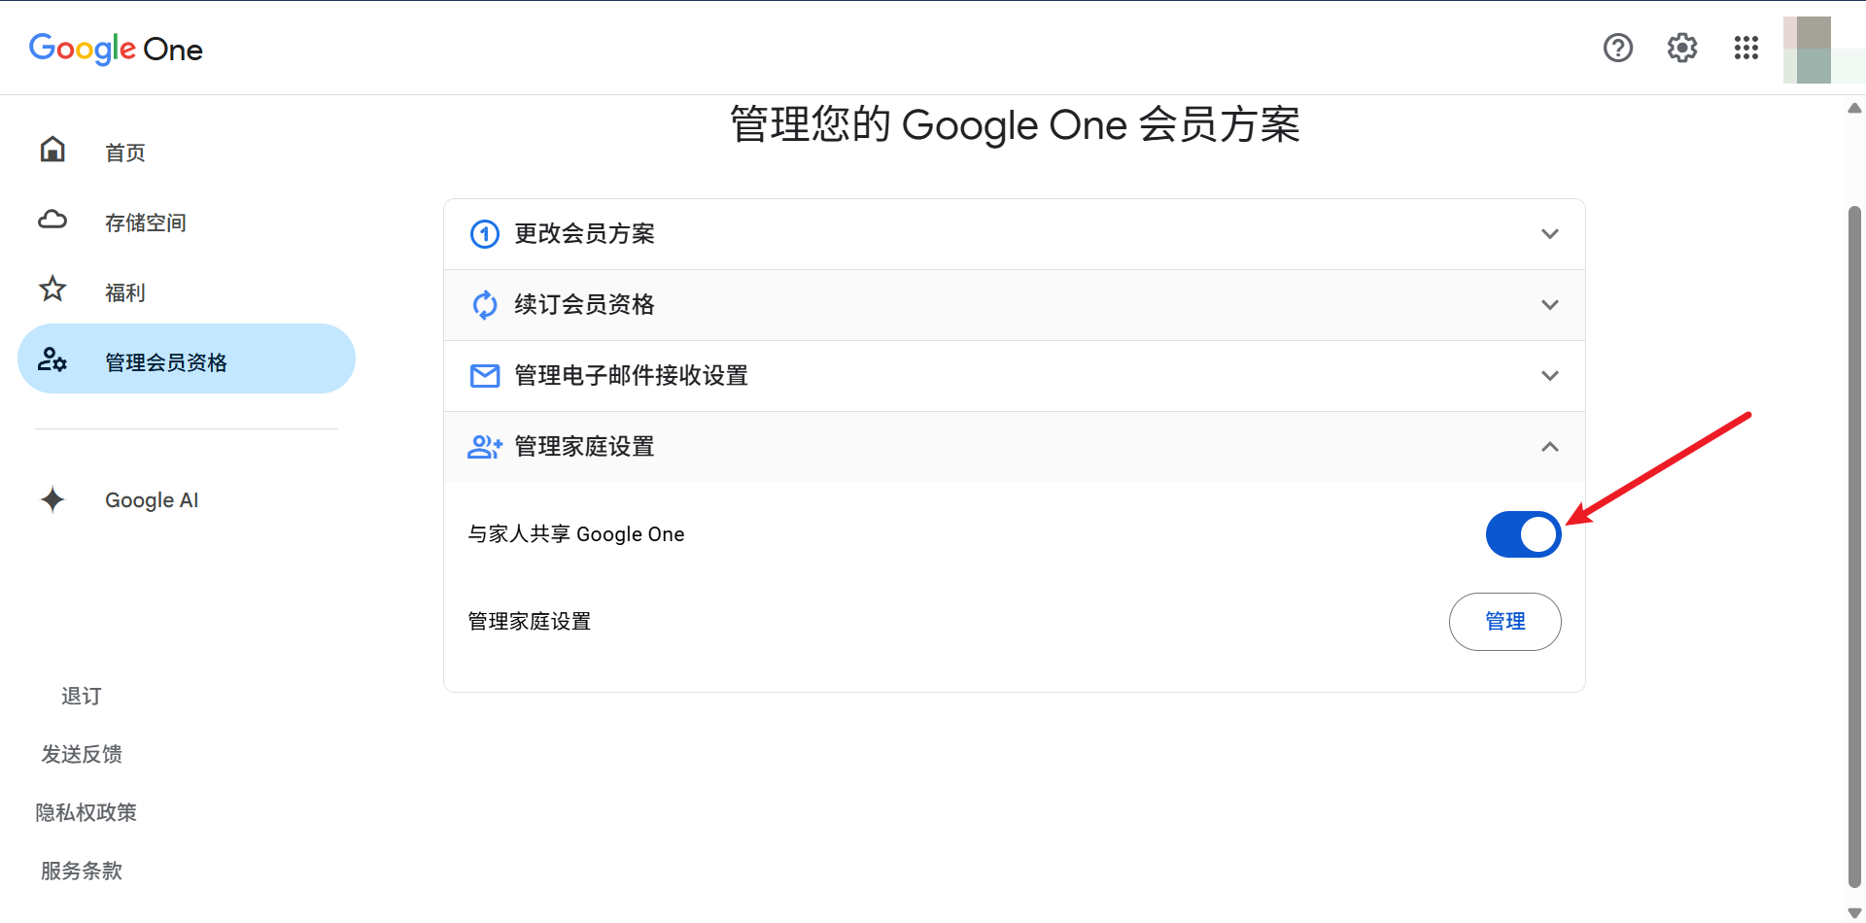Open the settings gear icon
The height and width of the screenshot is (923, 1866).
click(x=1682, y=48)
